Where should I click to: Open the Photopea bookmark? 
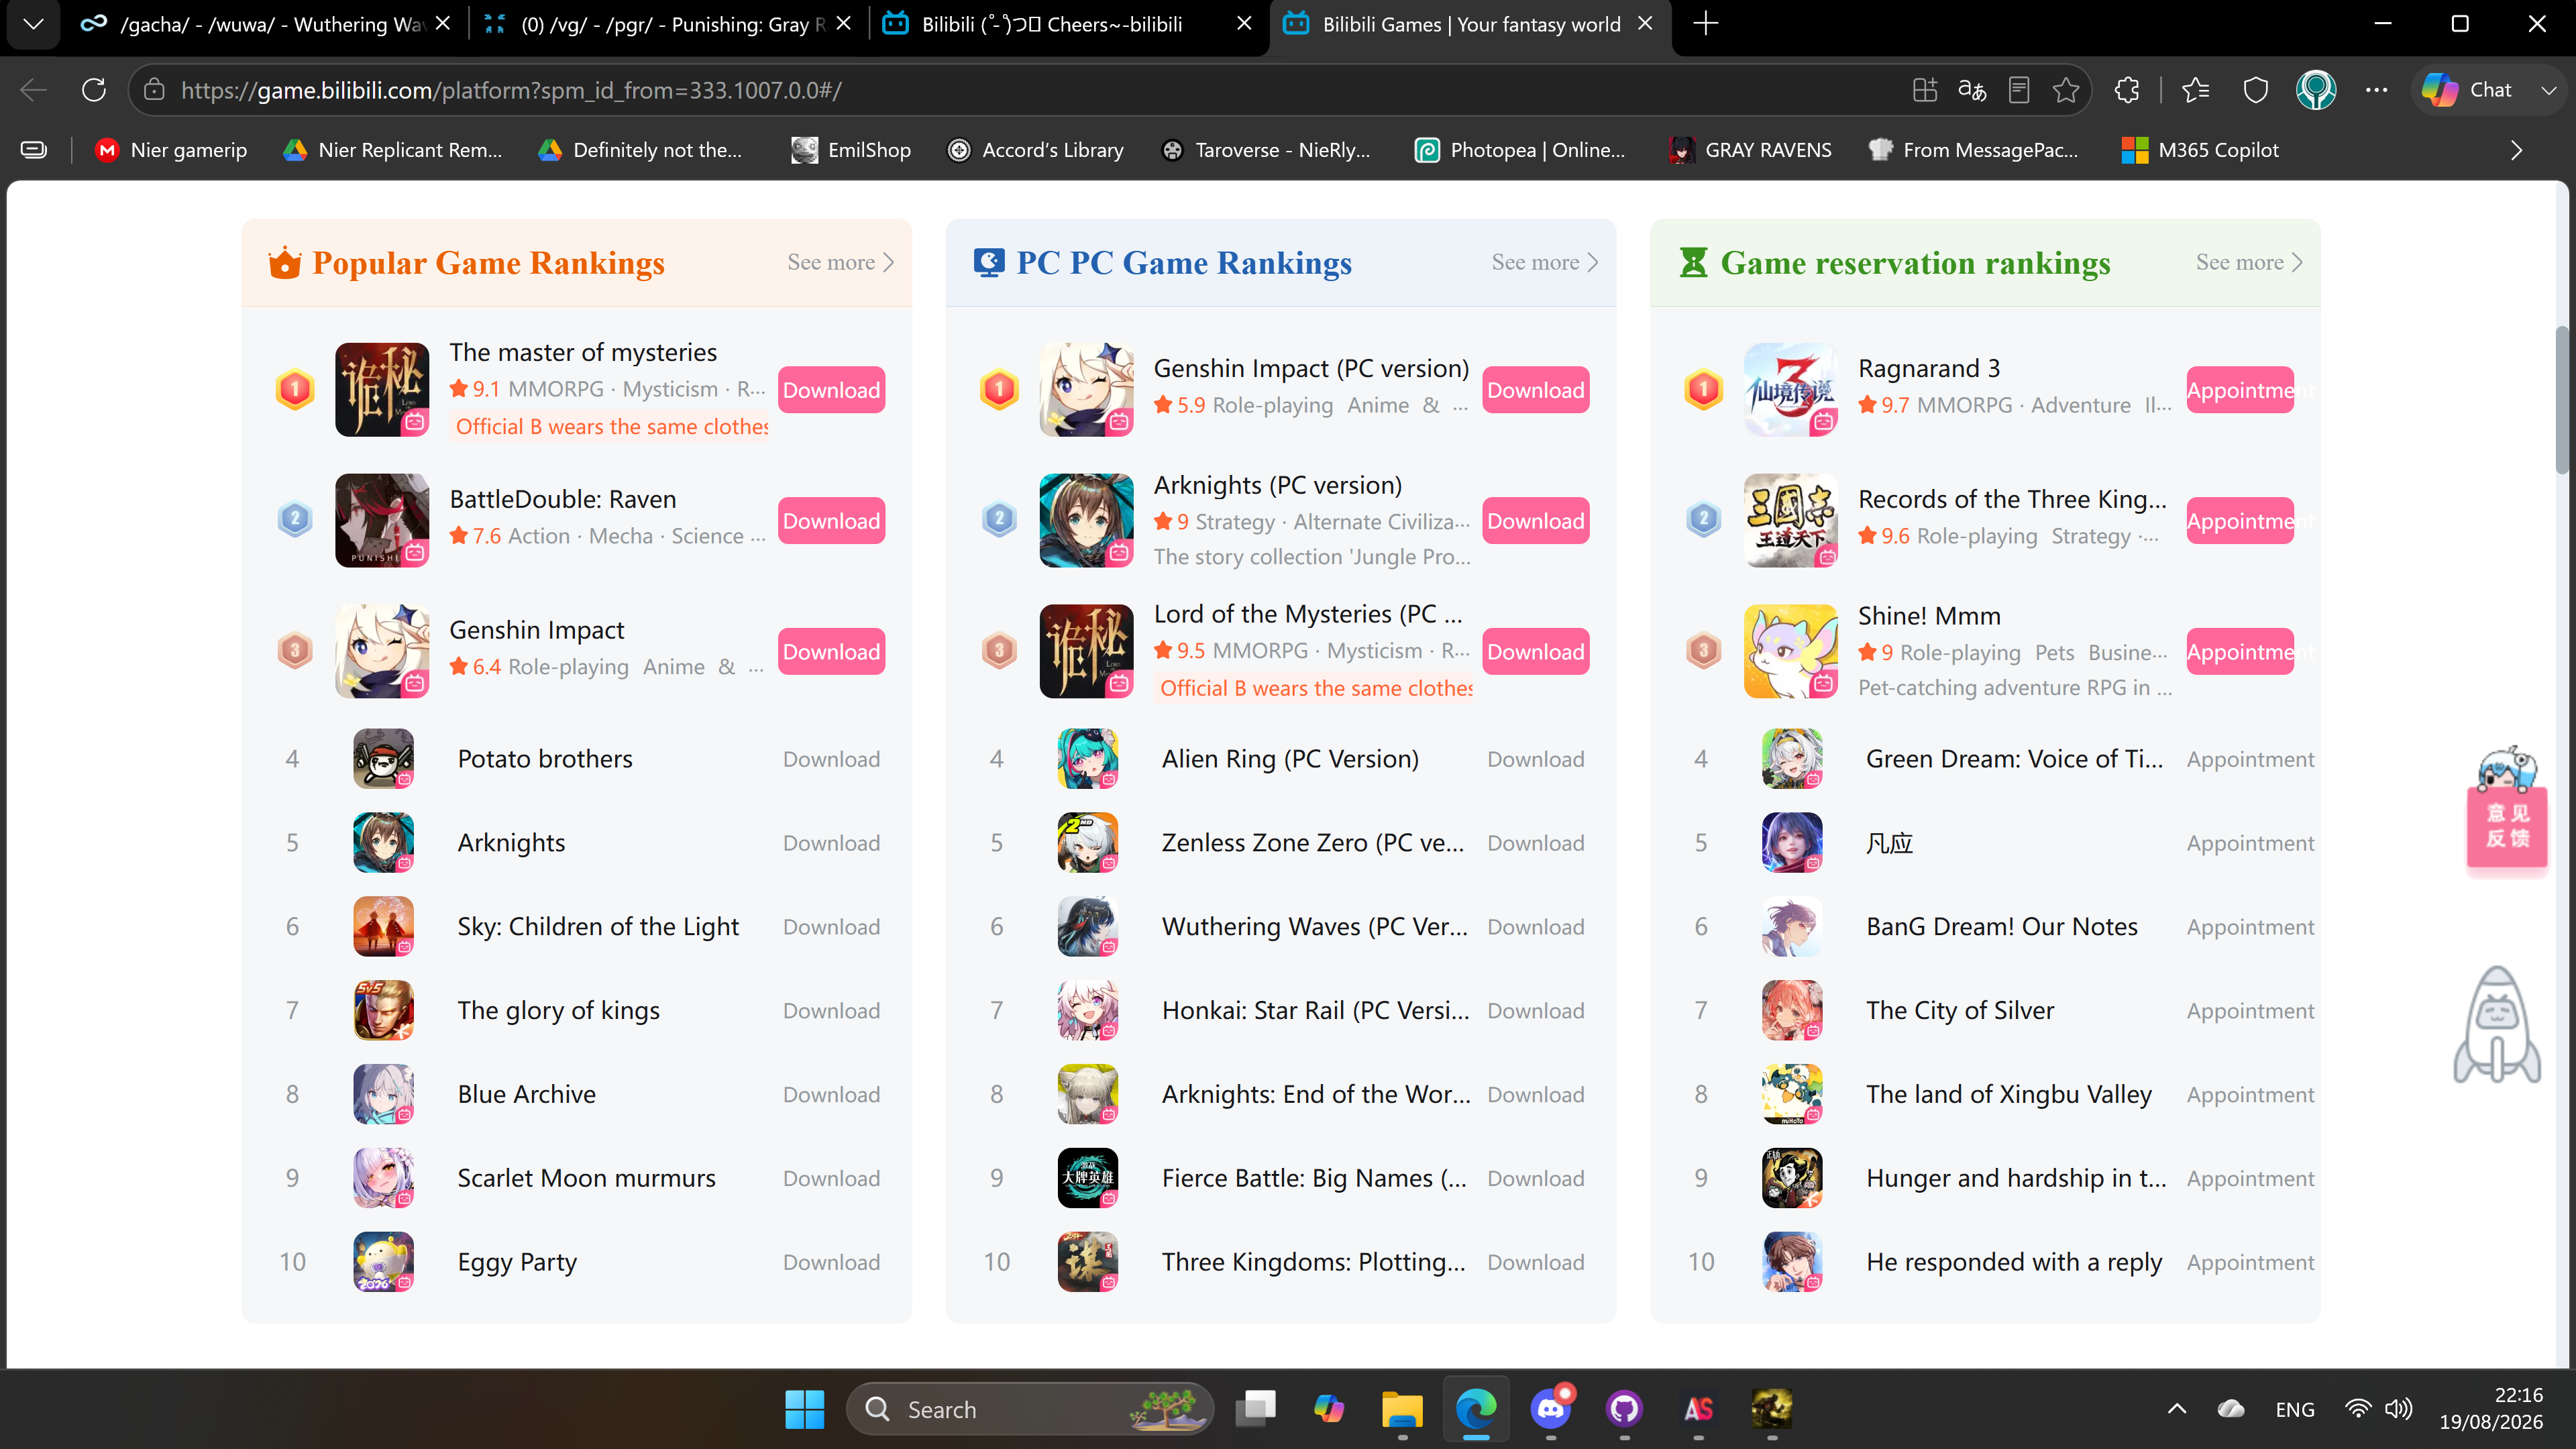coord(1520,150)
